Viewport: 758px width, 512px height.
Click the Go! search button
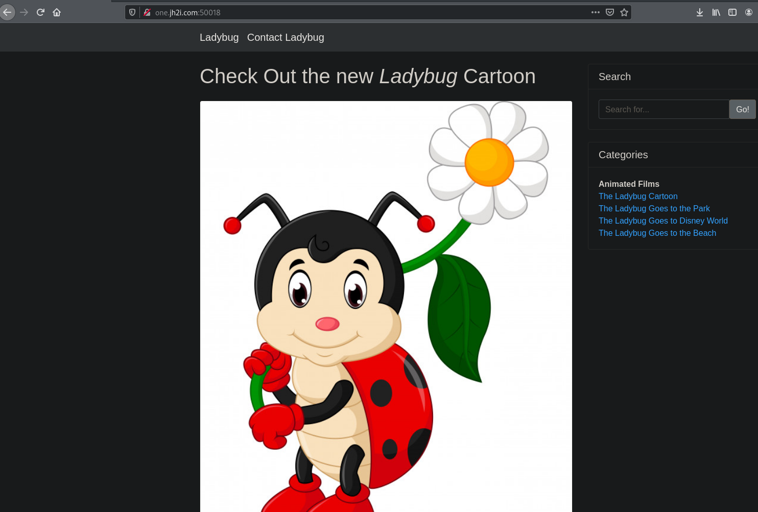pyautogui.click(x=742, y=109)
